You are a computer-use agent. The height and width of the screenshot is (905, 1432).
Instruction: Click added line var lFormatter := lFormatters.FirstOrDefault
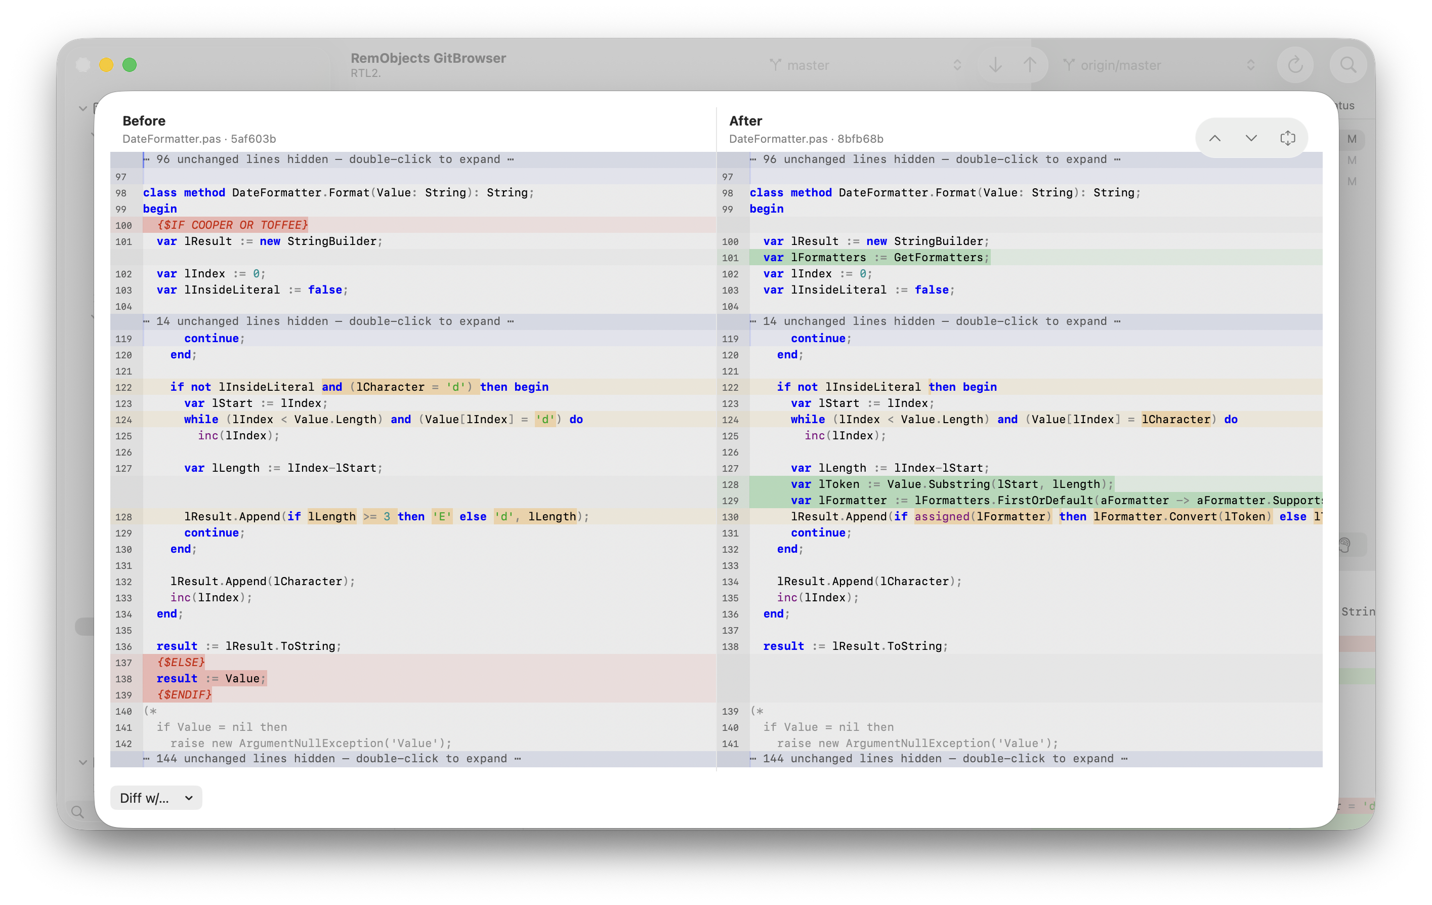(1019, 500)
